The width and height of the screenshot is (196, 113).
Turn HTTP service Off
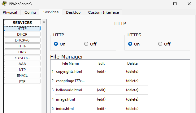86,44
